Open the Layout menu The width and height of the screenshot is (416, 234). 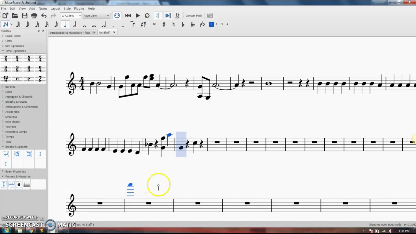coord(55,8)
